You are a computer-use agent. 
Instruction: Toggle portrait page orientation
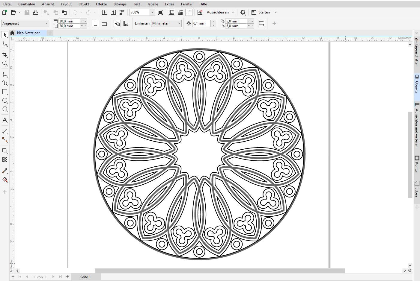(95, 23)
